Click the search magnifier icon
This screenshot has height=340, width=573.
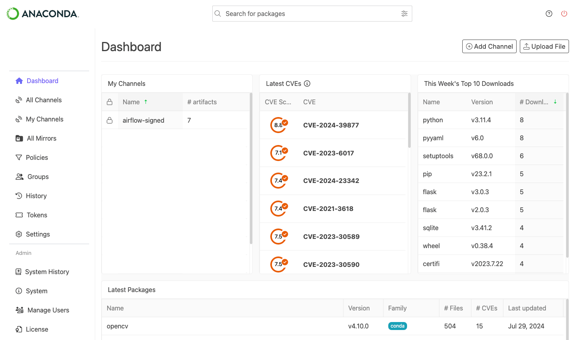point(218,14)
